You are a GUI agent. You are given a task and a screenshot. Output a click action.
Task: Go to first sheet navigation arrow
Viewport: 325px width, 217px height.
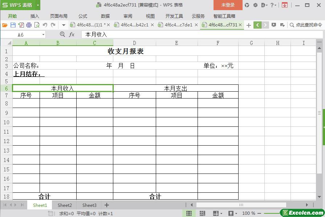pos(5,205)
